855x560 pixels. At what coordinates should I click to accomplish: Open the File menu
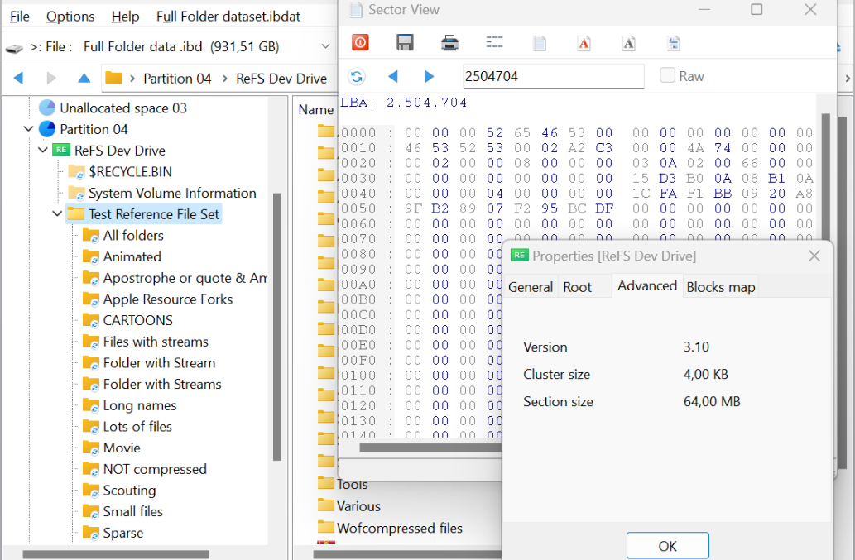20,17
